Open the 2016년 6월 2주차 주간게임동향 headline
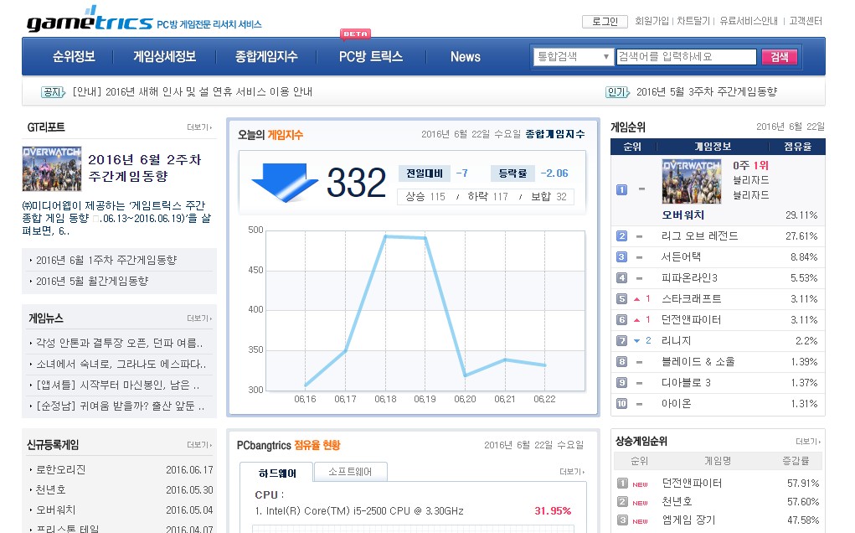This screenshot has width=855, height=533. click(145, 168)
